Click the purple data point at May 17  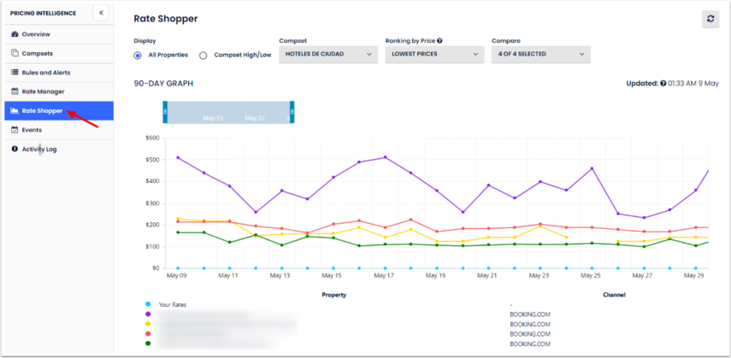[x=386, y=157]
